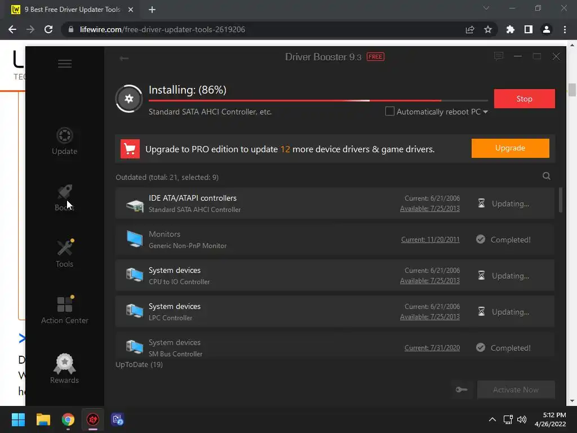Select the UpToDate (19) section label
This screenshot has height=433, width=577.
tap(139, 365)
